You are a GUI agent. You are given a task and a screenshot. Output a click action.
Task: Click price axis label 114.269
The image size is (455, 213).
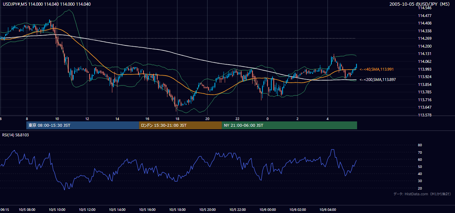pyautogui.click(x=424, y=39)
